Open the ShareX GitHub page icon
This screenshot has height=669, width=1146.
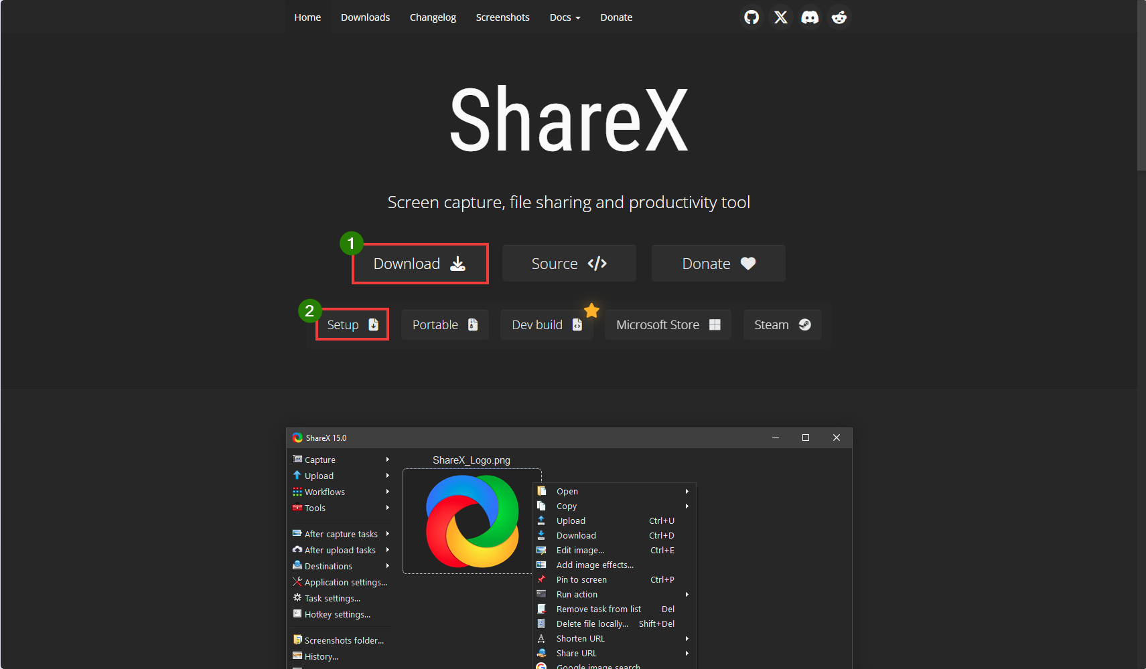(751, 17)
